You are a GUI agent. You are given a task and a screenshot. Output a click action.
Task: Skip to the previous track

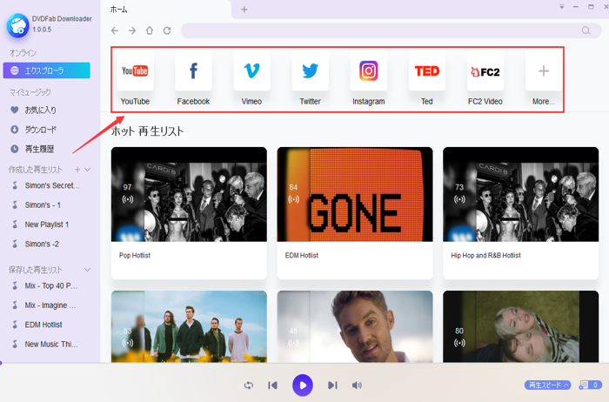(272, 385)
